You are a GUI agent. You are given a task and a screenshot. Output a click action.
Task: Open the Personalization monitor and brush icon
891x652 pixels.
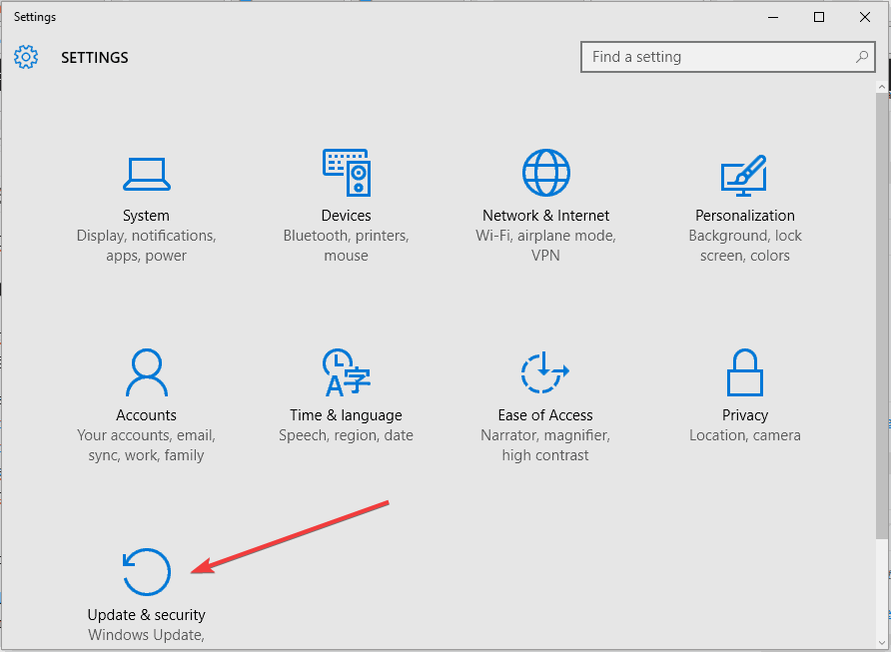[x=744, y=176]
